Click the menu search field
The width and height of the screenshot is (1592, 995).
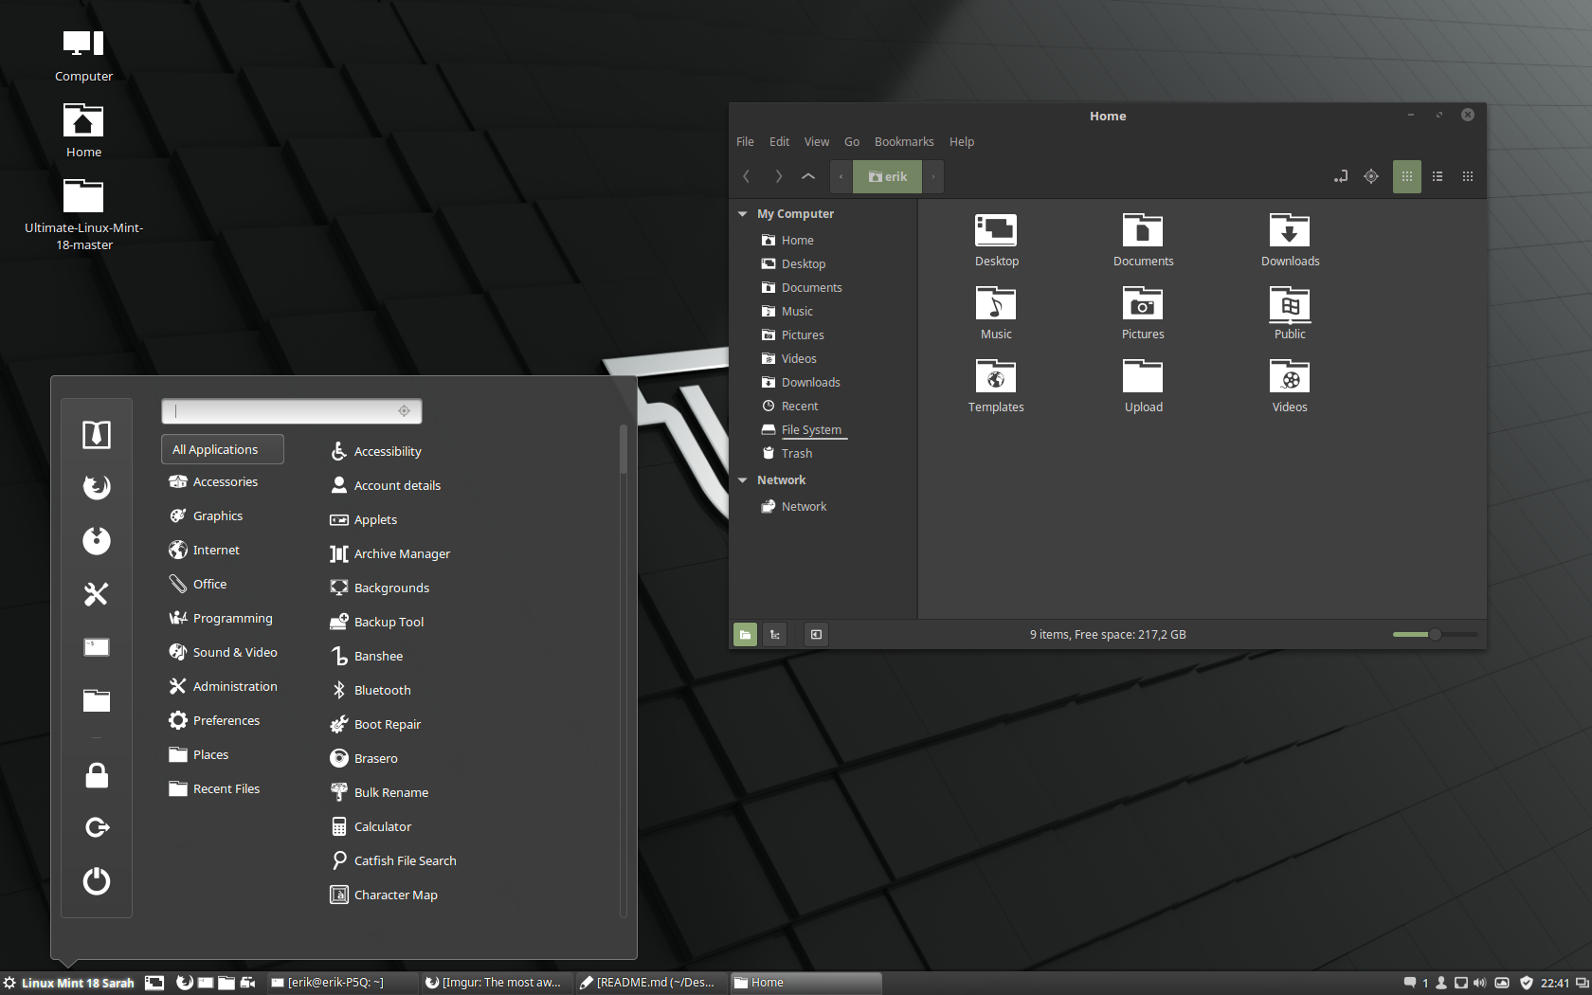point(292,411)
